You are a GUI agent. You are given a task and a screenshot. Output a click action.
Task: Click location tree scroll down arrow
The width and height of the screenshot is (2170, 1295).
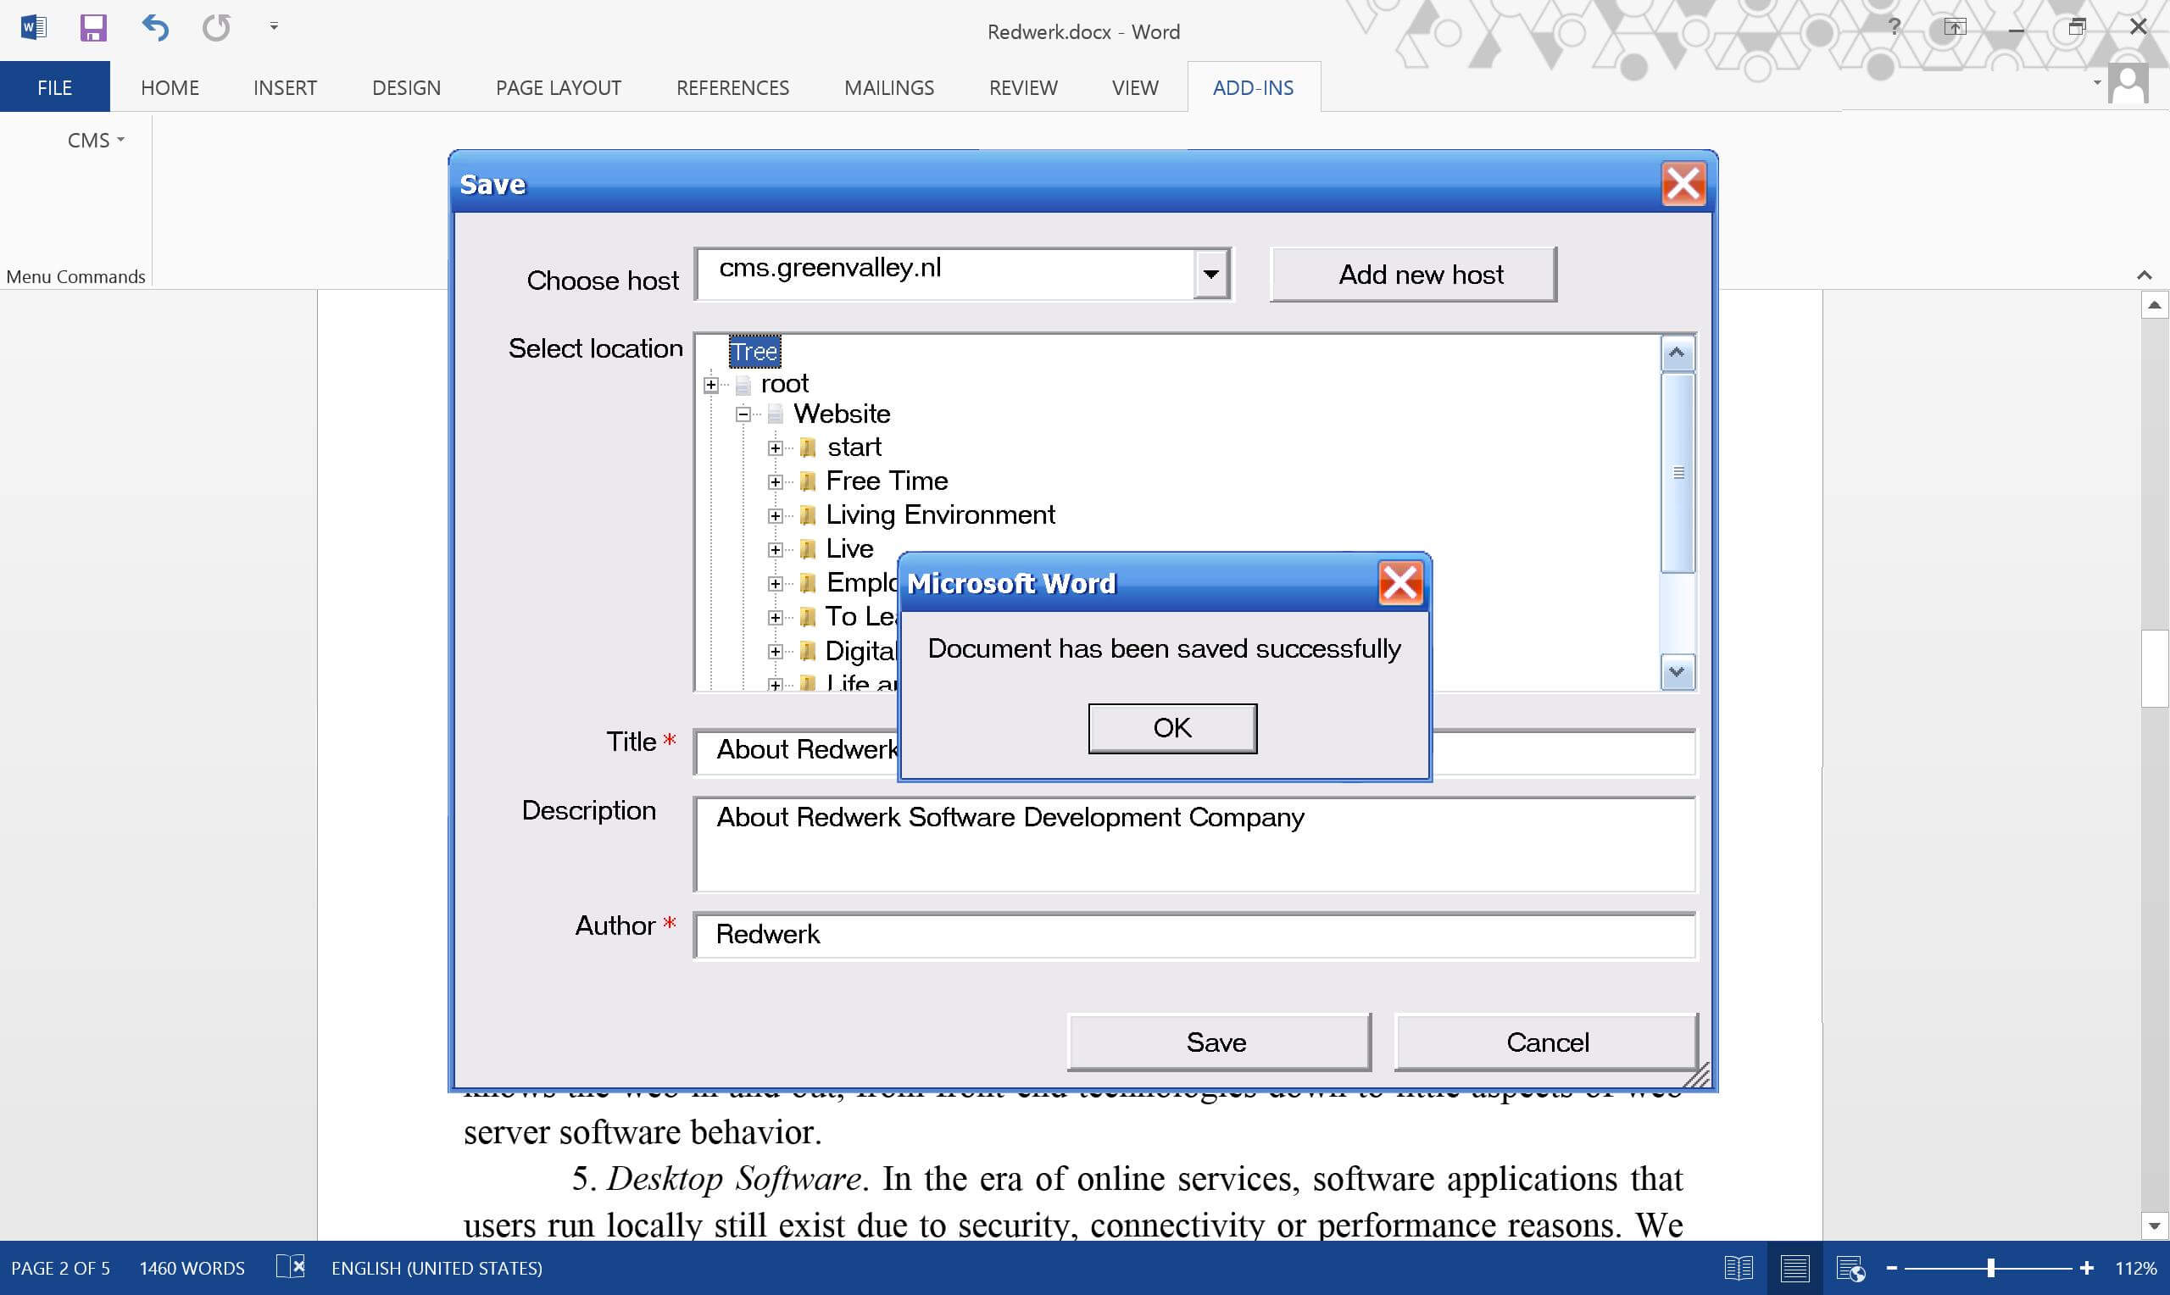click(1677, 672)
